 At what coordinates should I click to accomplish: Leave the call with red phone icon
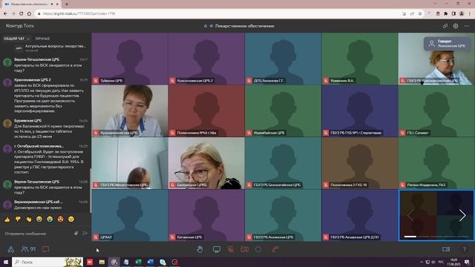275,249
